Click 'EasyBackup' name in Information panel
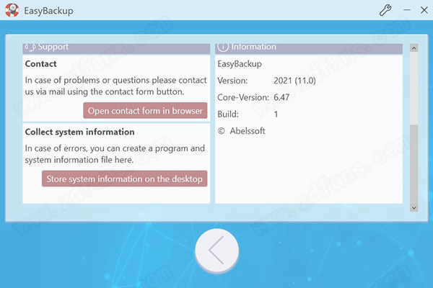 (240, 64)
